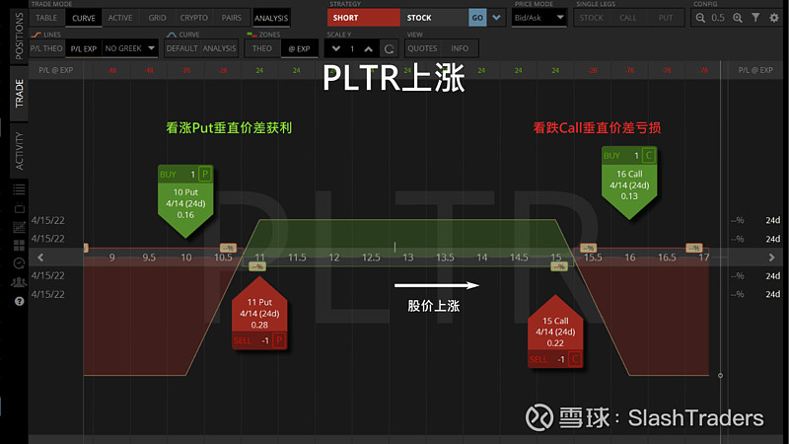Open the Bid/Ask price mode dropdown
The width and height of the screenshot is (789, 444).
538,18
